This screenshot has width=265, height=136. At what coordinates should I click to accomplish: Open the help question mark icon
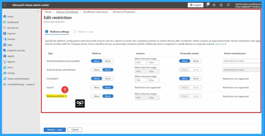click(221, 5)
